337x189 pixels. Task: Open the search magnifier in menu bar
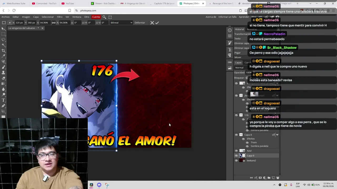click(104, 17)
